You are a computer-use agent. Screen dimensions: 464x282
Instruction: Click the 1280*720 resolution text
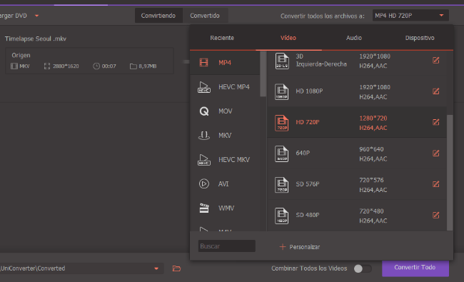tap(373, 119)
